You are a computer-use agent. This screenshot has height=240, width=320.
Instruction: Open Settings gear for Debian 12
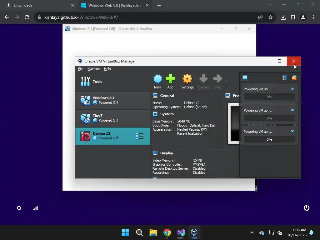tap(187, 79)
